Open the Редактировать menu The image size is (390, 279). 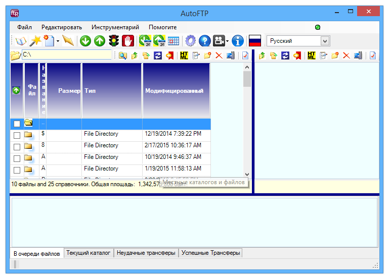pyautogui.click(x=62, y=27)
